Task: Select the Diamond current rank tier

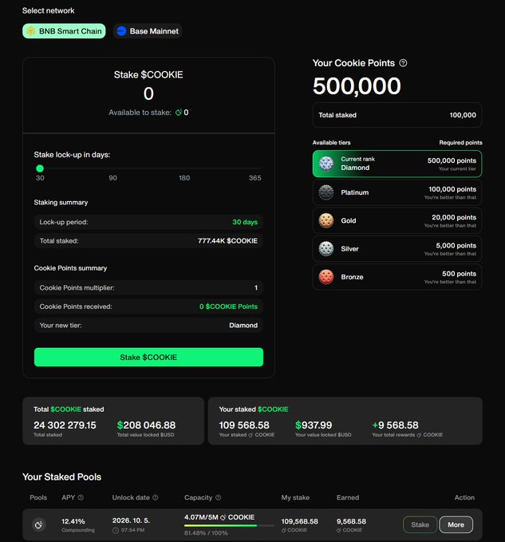Action: click(397, 164)
